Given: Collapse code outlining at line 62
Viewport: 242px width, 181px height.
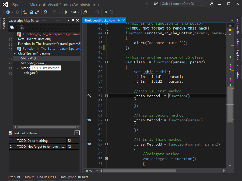Looking at the screenshot, I should 106,120.
